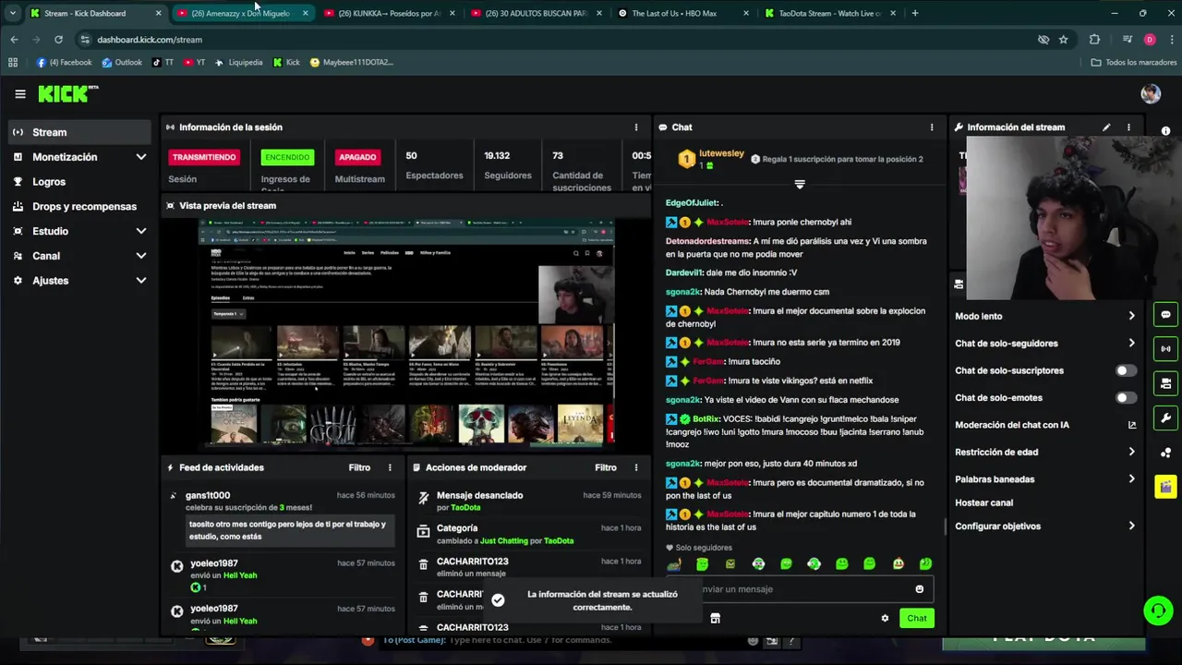Open the chat panel icon in right sidebar
Image resolution: width=1182 pixels, height=665 pixels.
1165,315
